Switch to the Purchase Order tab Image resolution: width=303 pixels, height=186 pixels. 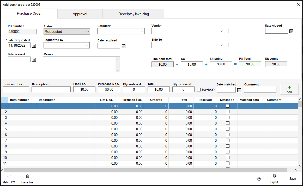(29, 13)
